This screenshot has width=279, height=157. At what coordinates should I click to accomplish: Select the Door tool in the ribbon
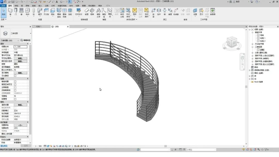coord(16,12)
